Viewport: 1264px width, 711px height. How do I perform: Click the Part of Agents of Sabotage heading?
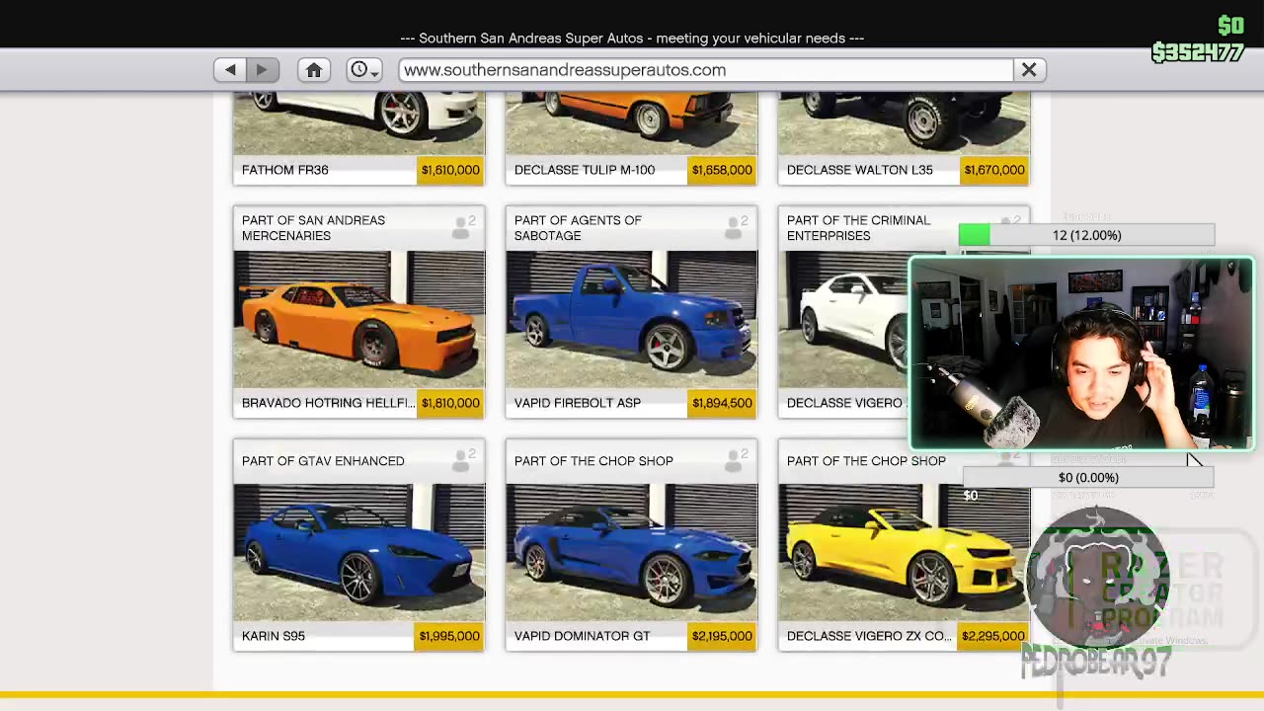578,228
